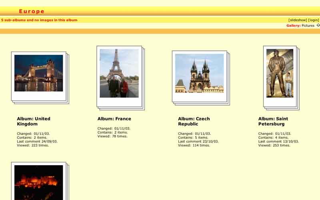Click the 'Gallery:' label
Screen dimensions: 320x200
pos(293,26)
